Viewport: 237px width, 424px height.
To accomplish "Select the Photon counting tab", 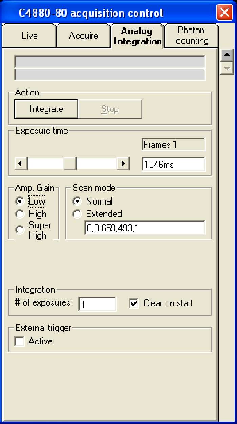I will click(x=191, y=36).
